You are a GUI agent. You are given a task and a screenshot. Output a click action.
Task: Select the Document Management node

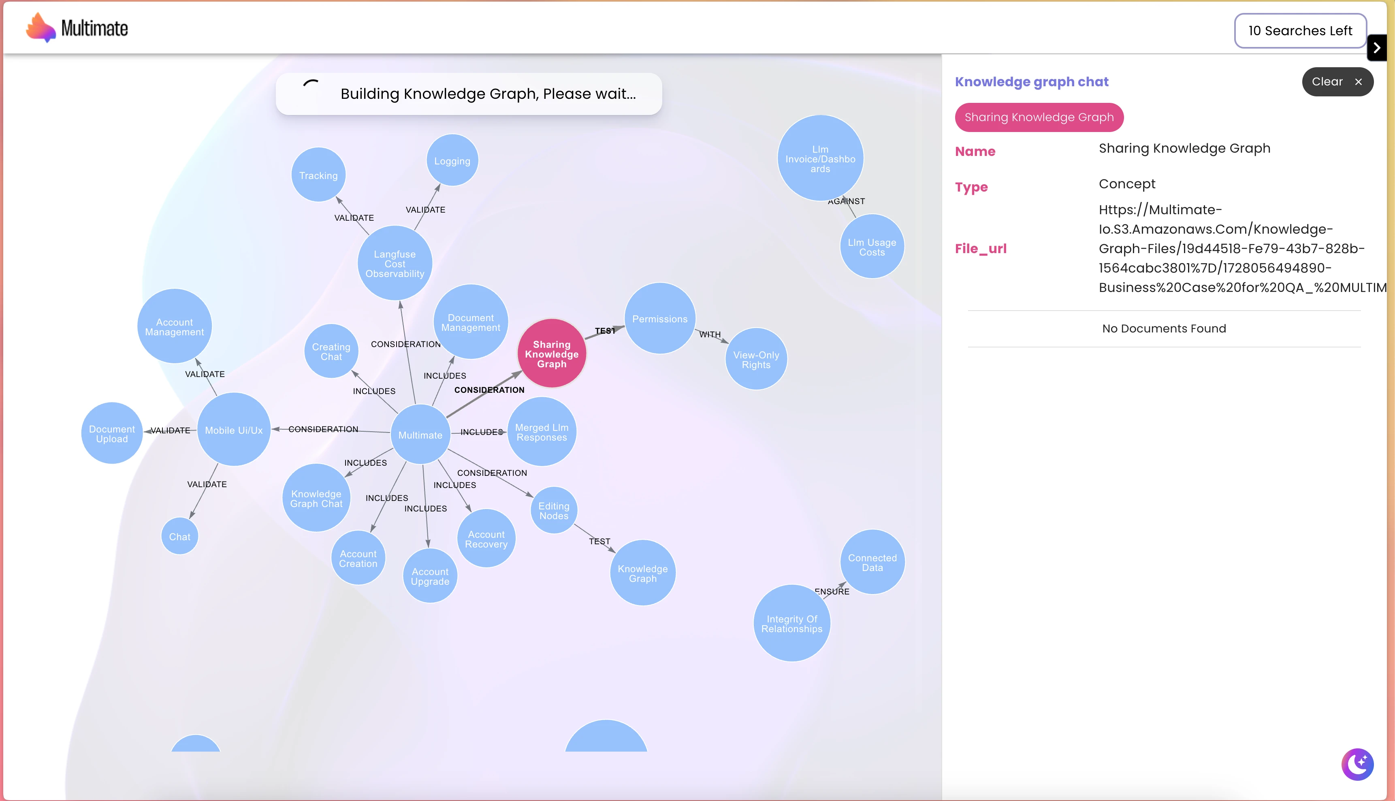(x=471, y=322)
